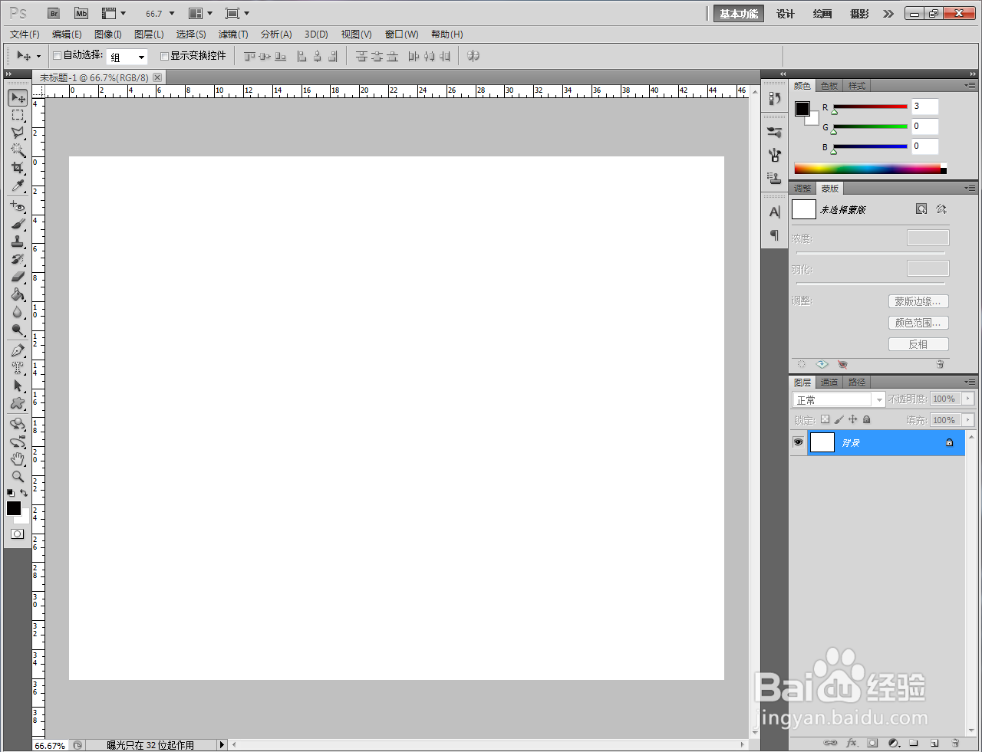Image resolution: width=982 pixels, height=752 pixels.
Task: Select the Blur tool
Action: [x=18, y=312]
